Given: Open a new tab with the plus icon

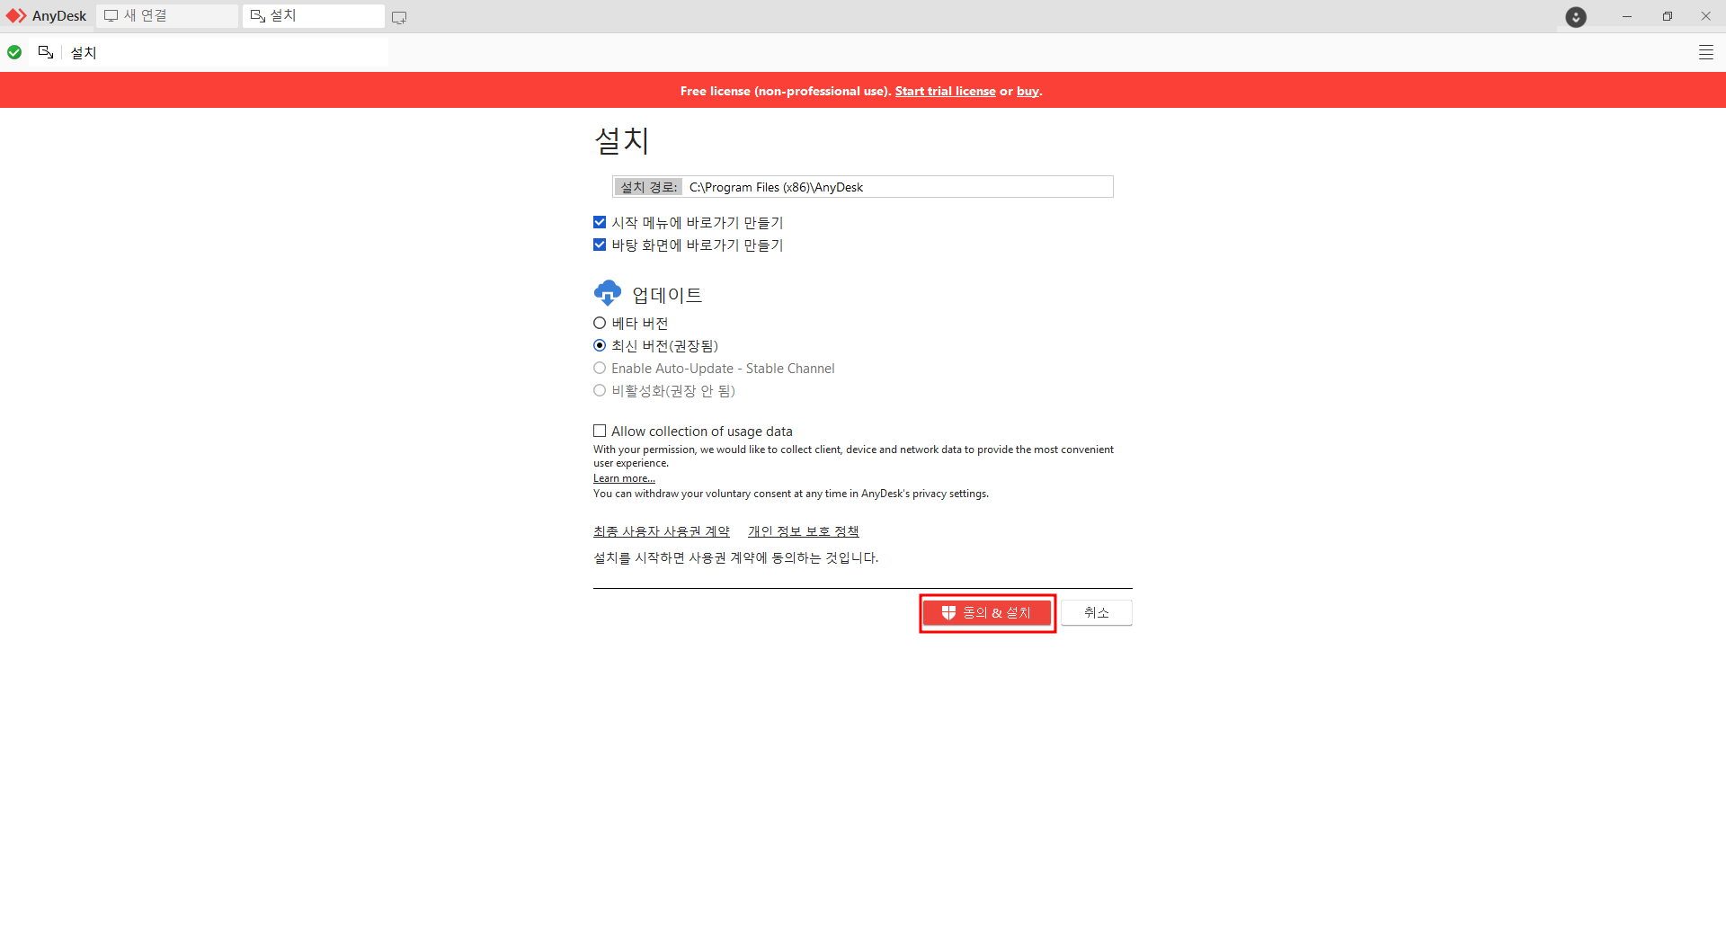Looking at the screenshot, I should click(x=398, y=16).
